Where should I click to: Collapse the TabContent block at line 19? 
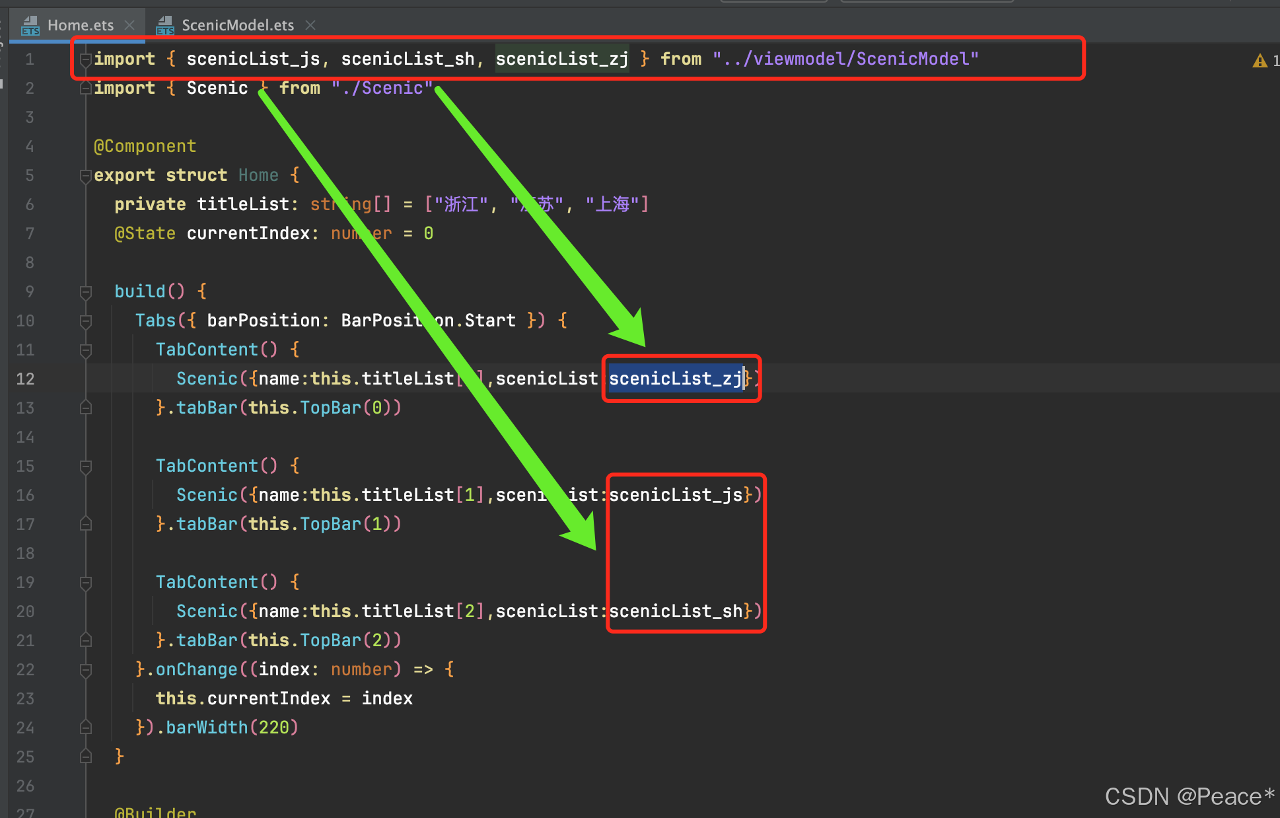[85, 583]
